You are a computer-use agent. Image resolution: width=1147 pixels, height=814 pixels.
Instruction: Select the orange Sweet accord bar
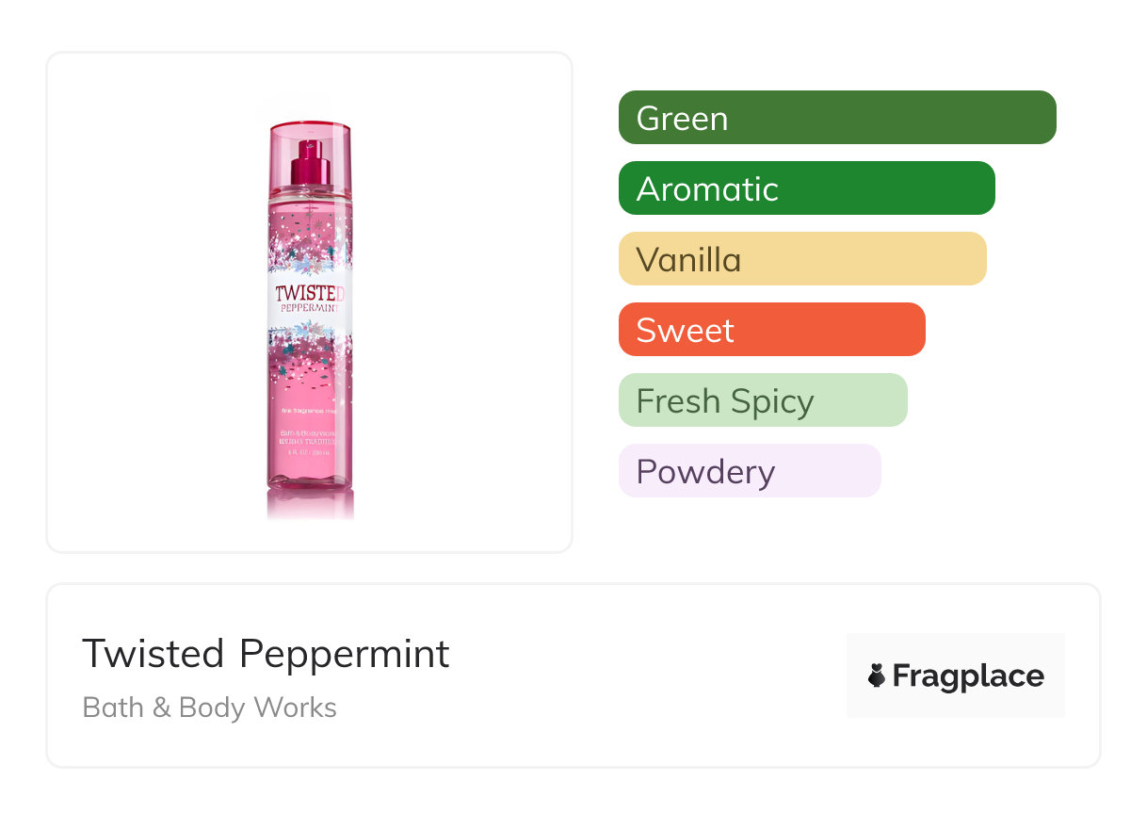point(771,330)
